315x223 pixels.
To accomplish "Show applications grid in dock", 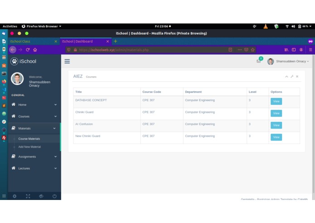I will pos(4,196).
